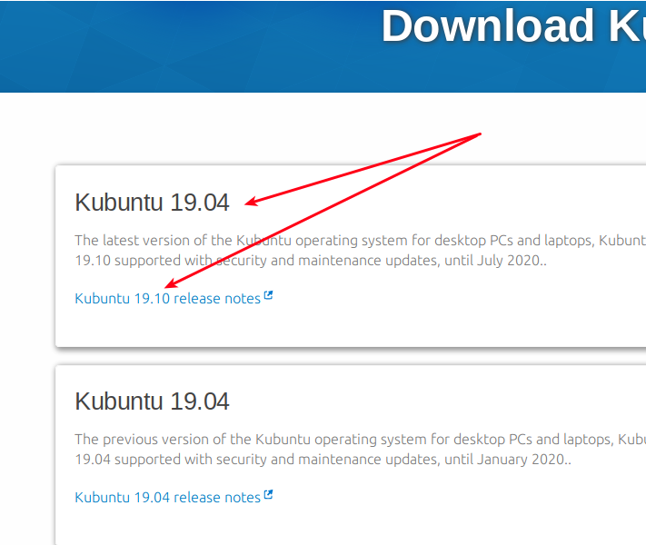Image resolution: width=646 pixels, height=545 pixels.
Task: Click '19.10 supported with' text in top card
Action: coord(143,261)
